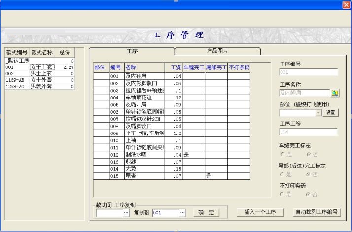Click the 款式编号 column header
Viewport: 352px width, 232px height.
click(x=17, y=53)
